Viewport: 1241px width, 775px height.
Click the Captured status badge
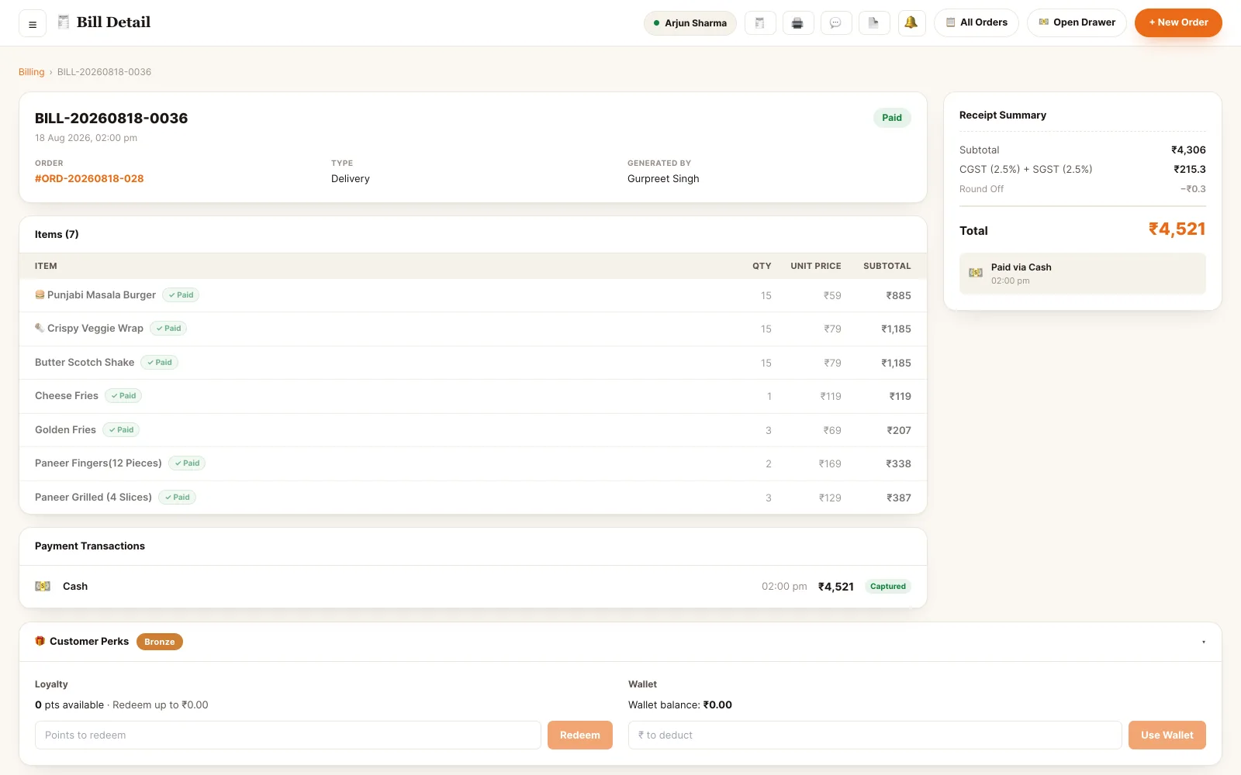coord(888,587)
